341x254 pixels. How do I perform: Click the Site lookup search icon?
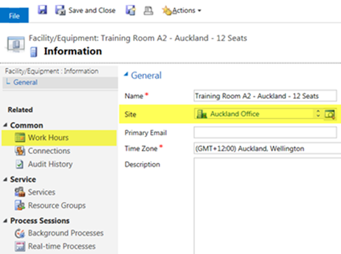coord(329,114)
